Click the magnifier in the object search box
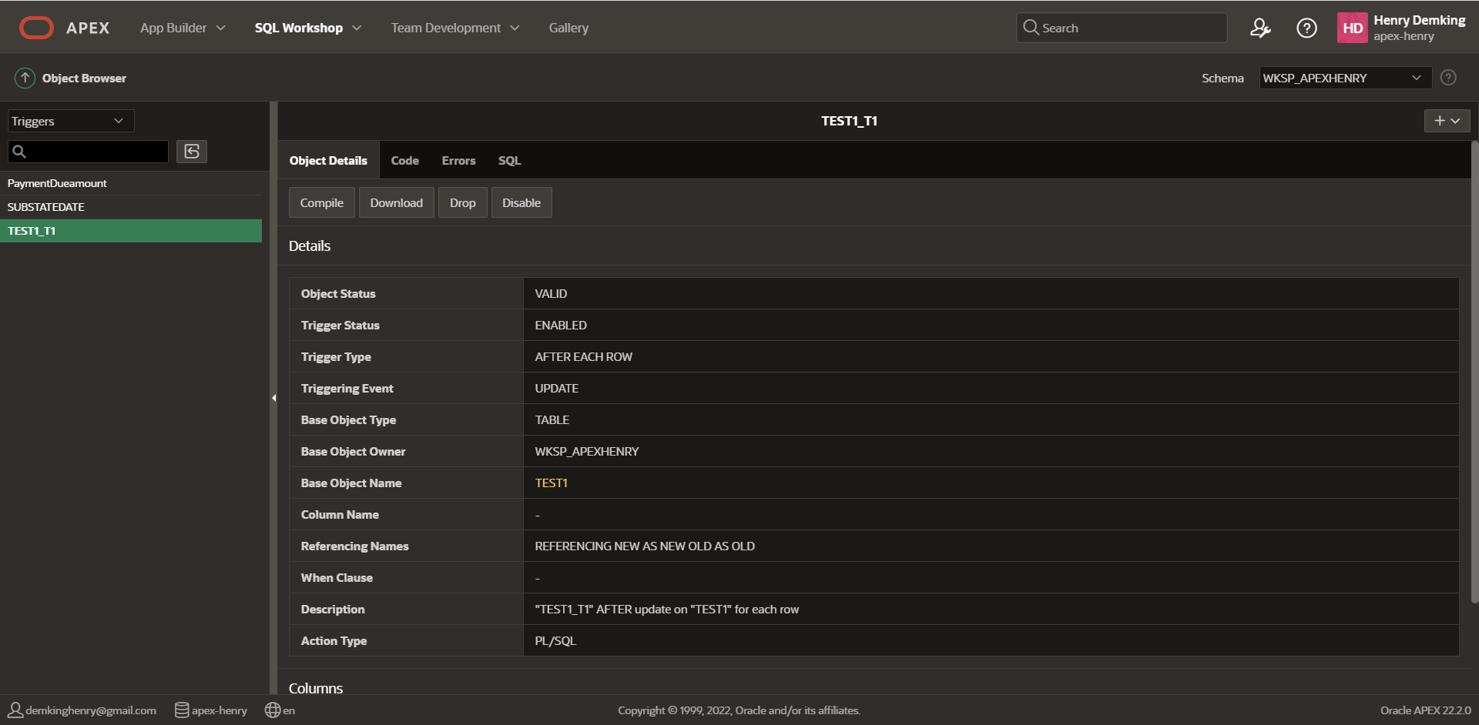 tap(19, 152)
